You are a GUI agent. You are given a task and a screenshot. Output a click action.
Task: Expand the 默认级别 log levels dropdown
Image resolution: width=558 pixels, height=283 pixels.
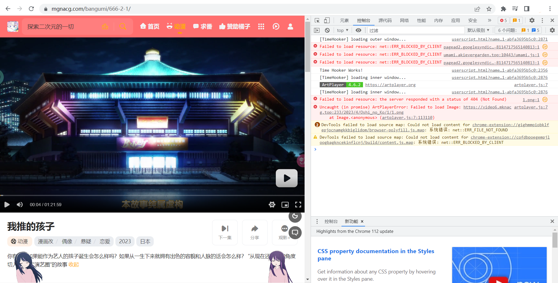point(478,30)
